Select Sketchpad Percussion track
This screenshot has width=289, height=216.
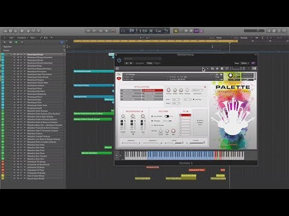coord(33,71)
